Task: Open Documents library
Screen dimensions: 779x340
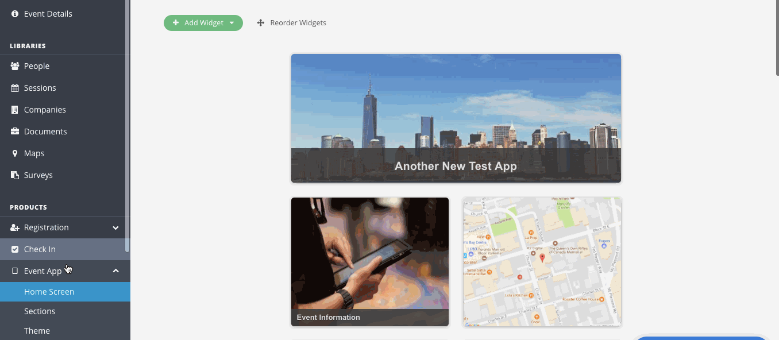Action: click(65, 132)
